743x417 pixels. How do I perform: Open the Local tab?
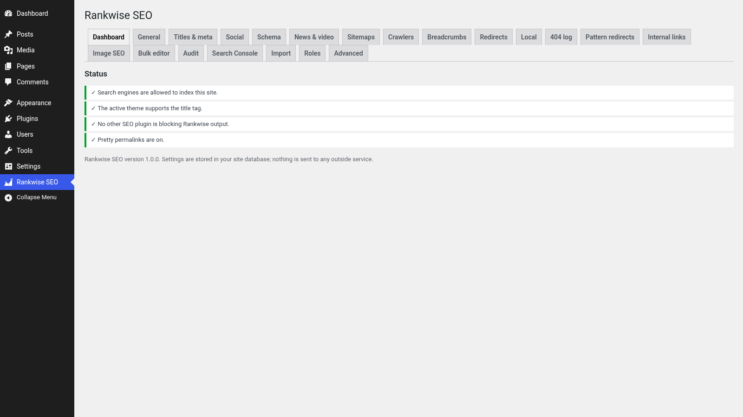click(529, 37)
